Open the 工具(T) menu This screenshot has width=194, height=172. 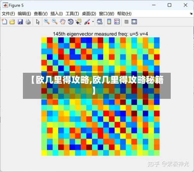coord(72,14)
